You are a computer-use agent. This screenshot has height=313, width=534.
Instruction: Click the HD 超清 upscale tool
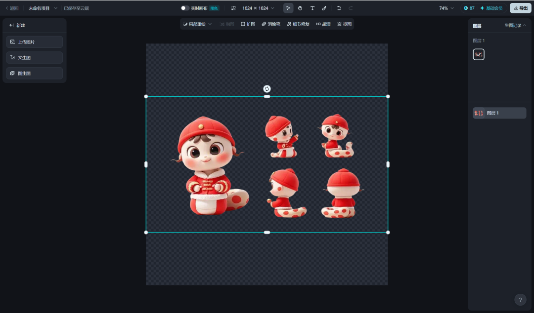coord(322,24)
